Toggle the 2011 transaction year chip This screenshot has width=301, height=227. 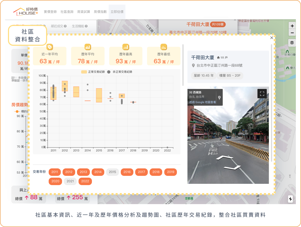click(55, 172)
